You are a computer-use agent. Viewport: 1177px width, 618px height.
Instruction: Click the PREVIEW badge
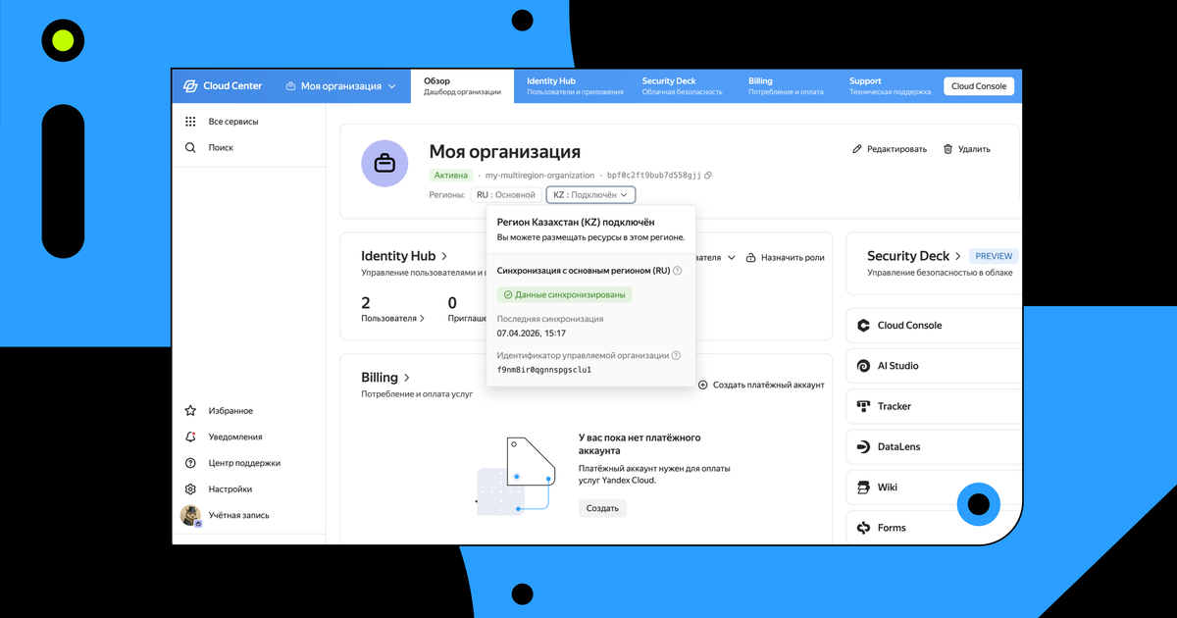coord(993,256)
